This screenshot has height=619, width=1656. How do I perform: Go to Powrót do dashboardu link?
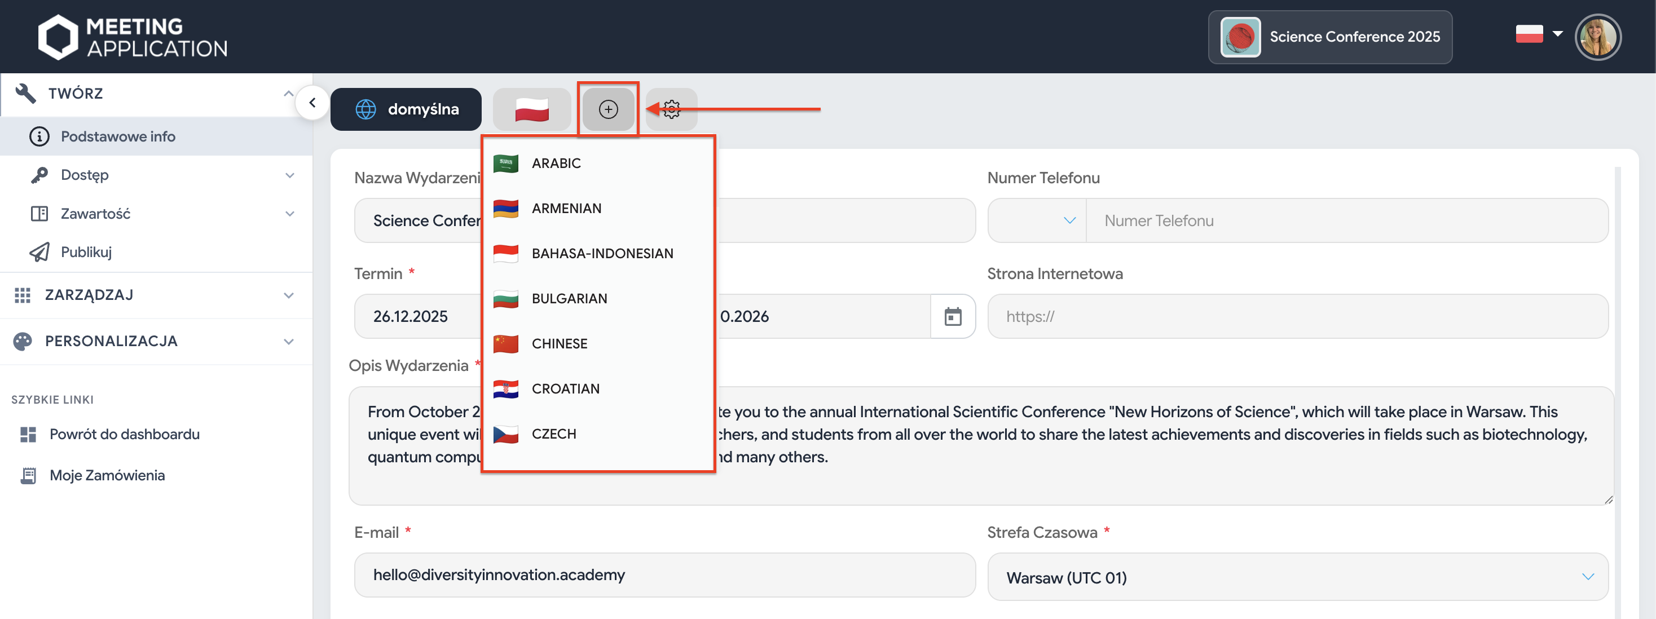click(x=124, y=435)
